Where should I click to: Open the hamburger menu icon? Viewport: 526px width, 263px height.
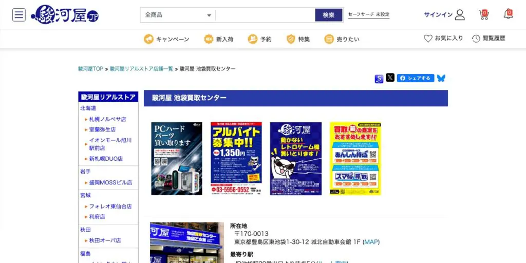pyautogui.click(x=19, y=15)
